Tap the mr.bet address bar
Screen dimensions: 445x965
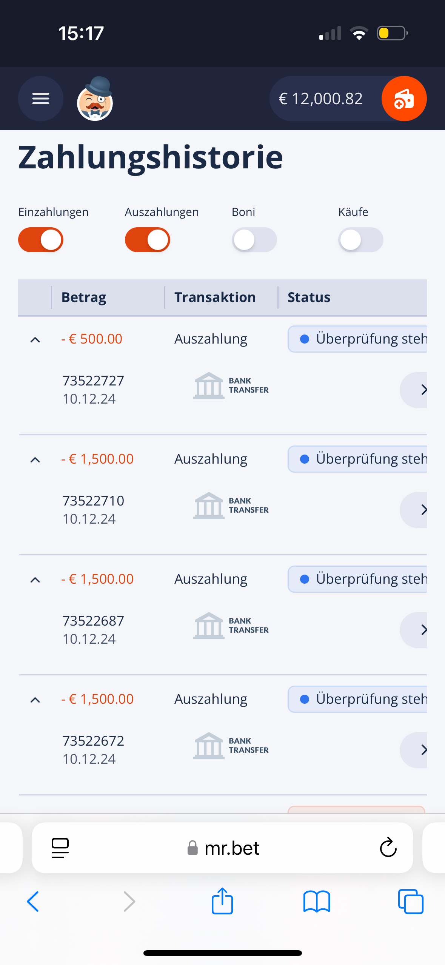coord(223,848)
